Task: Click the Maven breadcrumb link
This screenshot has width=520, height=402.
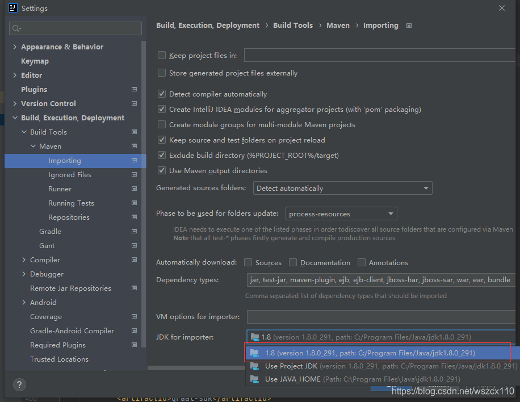Action: point(338,26)
